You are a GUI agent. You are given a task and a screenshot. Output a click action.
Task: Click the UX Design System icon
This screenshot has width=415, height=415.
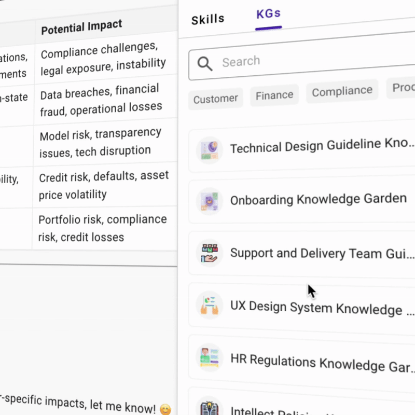[210, 305]
